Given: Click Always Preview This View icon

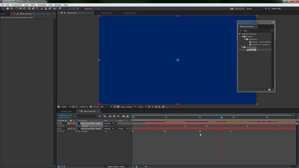Looking at the screenshot, I should [x=59, y=107].
